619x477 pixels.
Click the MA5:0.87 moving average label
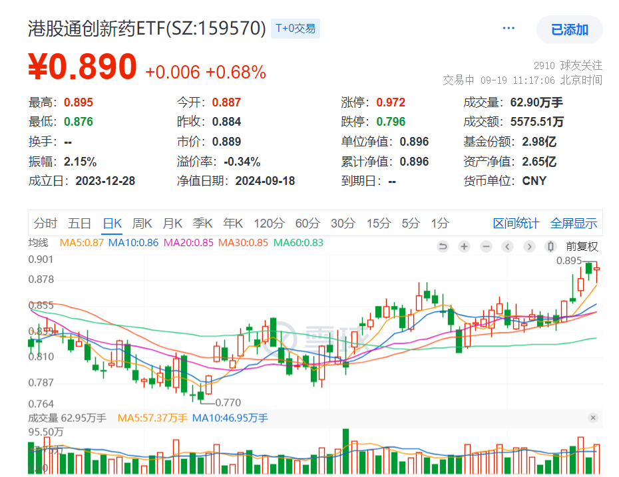(82, 243)
